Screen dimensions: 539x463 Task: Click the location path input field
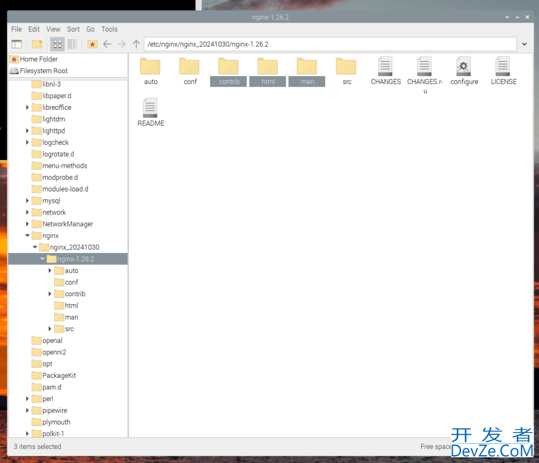[x=330, y=44]
